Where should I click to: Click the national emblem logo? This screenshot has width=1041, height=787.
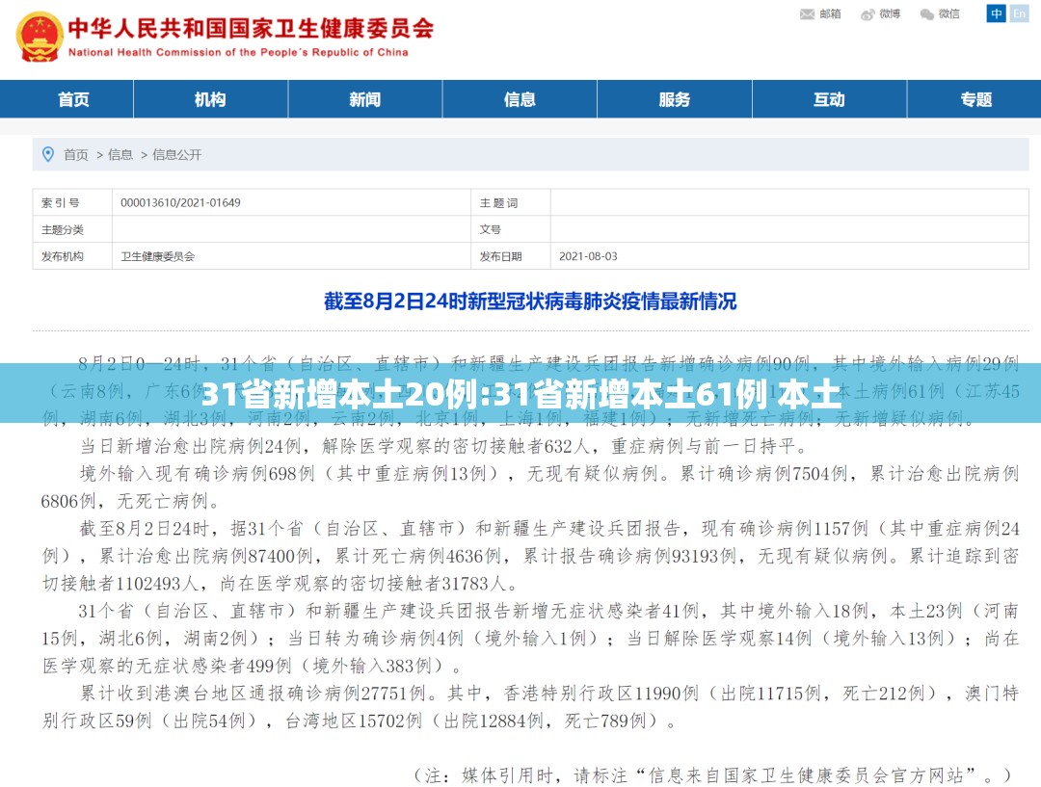click(40, 38)
